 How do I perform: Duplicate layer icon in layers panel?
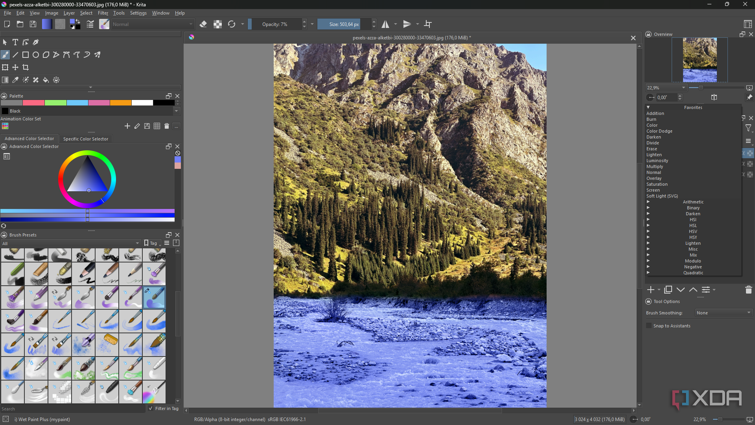(x=668, y=290)
